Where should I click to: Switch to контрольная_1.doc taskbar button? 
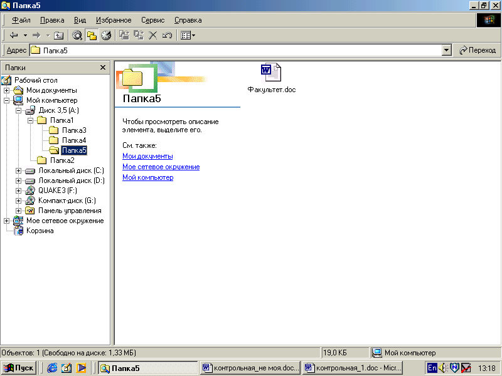(x=353, y=368)
